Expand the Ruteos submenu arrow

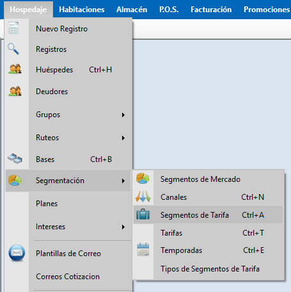(x=123, y=138)
